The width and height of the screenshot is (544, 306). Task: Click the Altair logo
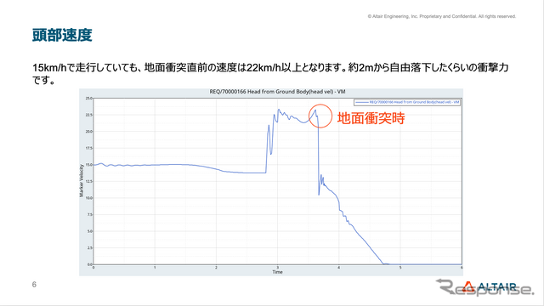click(490, 286)
